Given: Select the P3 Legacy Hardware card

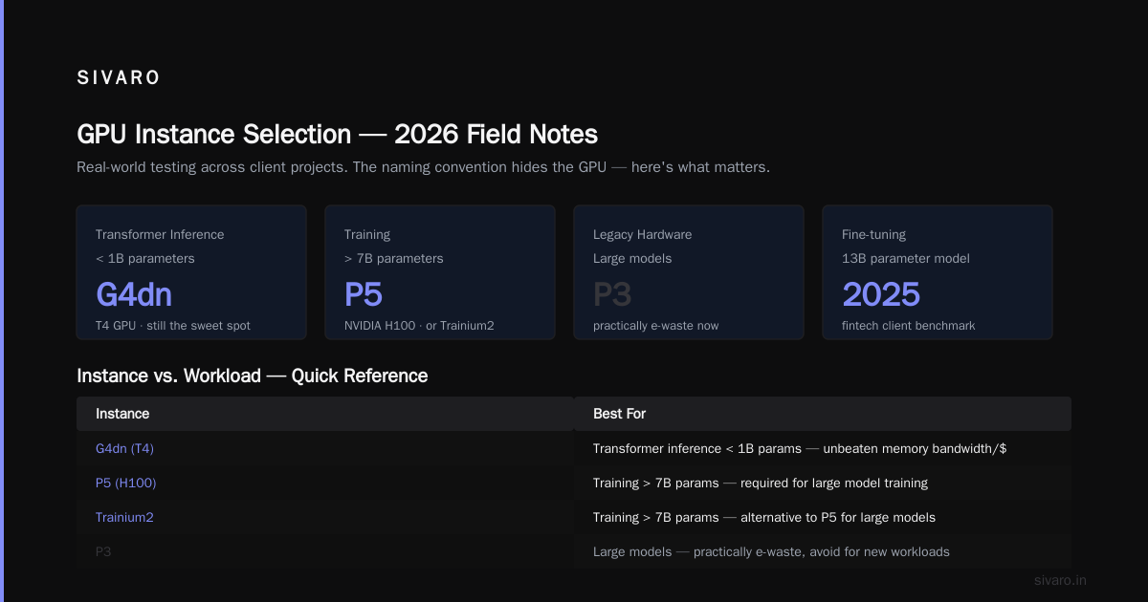Looking at the screenshot, I should (689, 272).
